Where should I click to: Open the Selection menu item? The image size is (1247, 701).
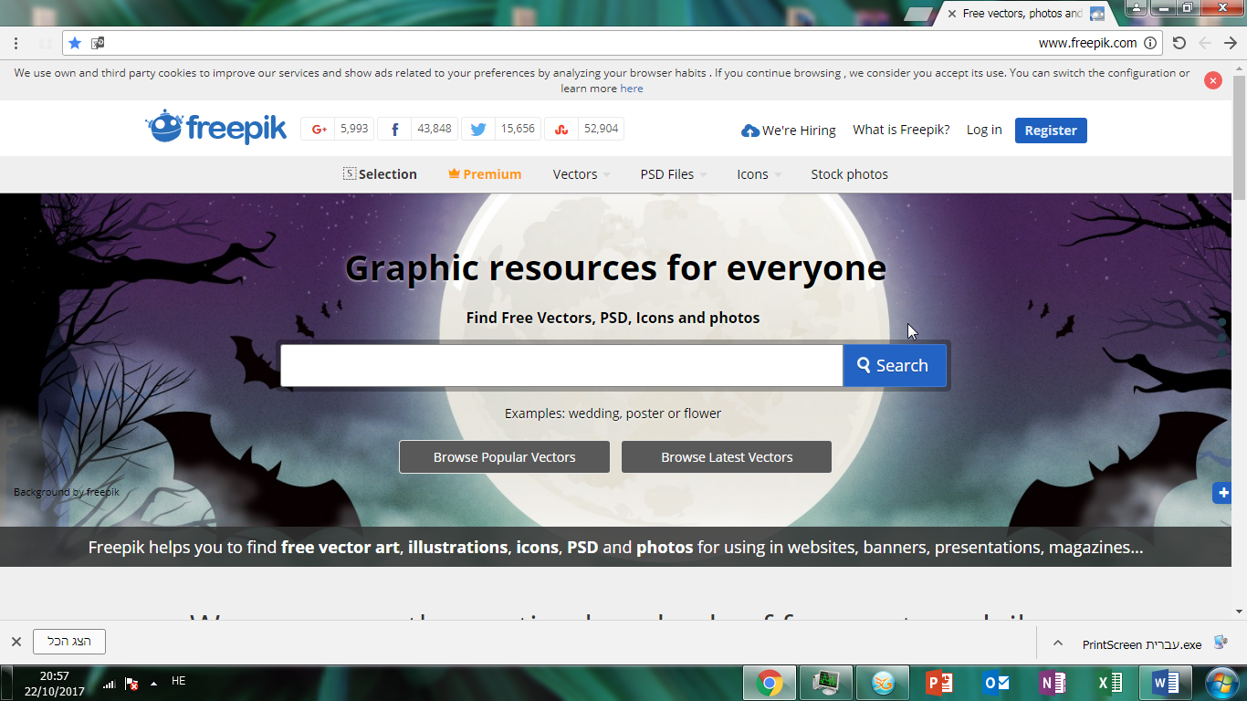tap(380, 174)
